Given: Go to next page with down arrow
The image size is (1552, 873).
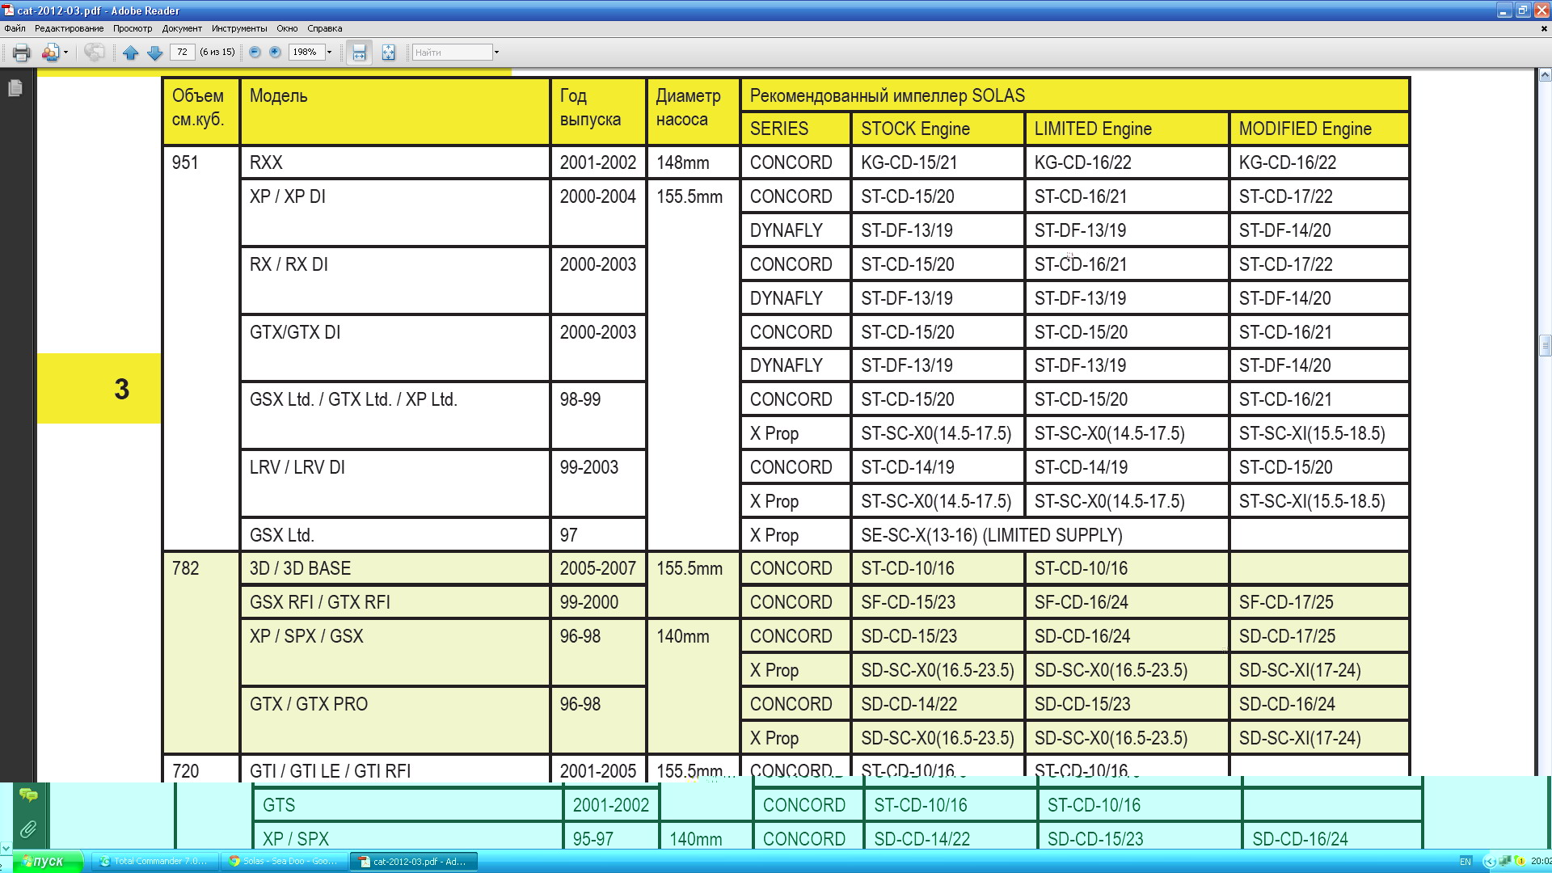Looking at the screenshot, I should [155, 53].
